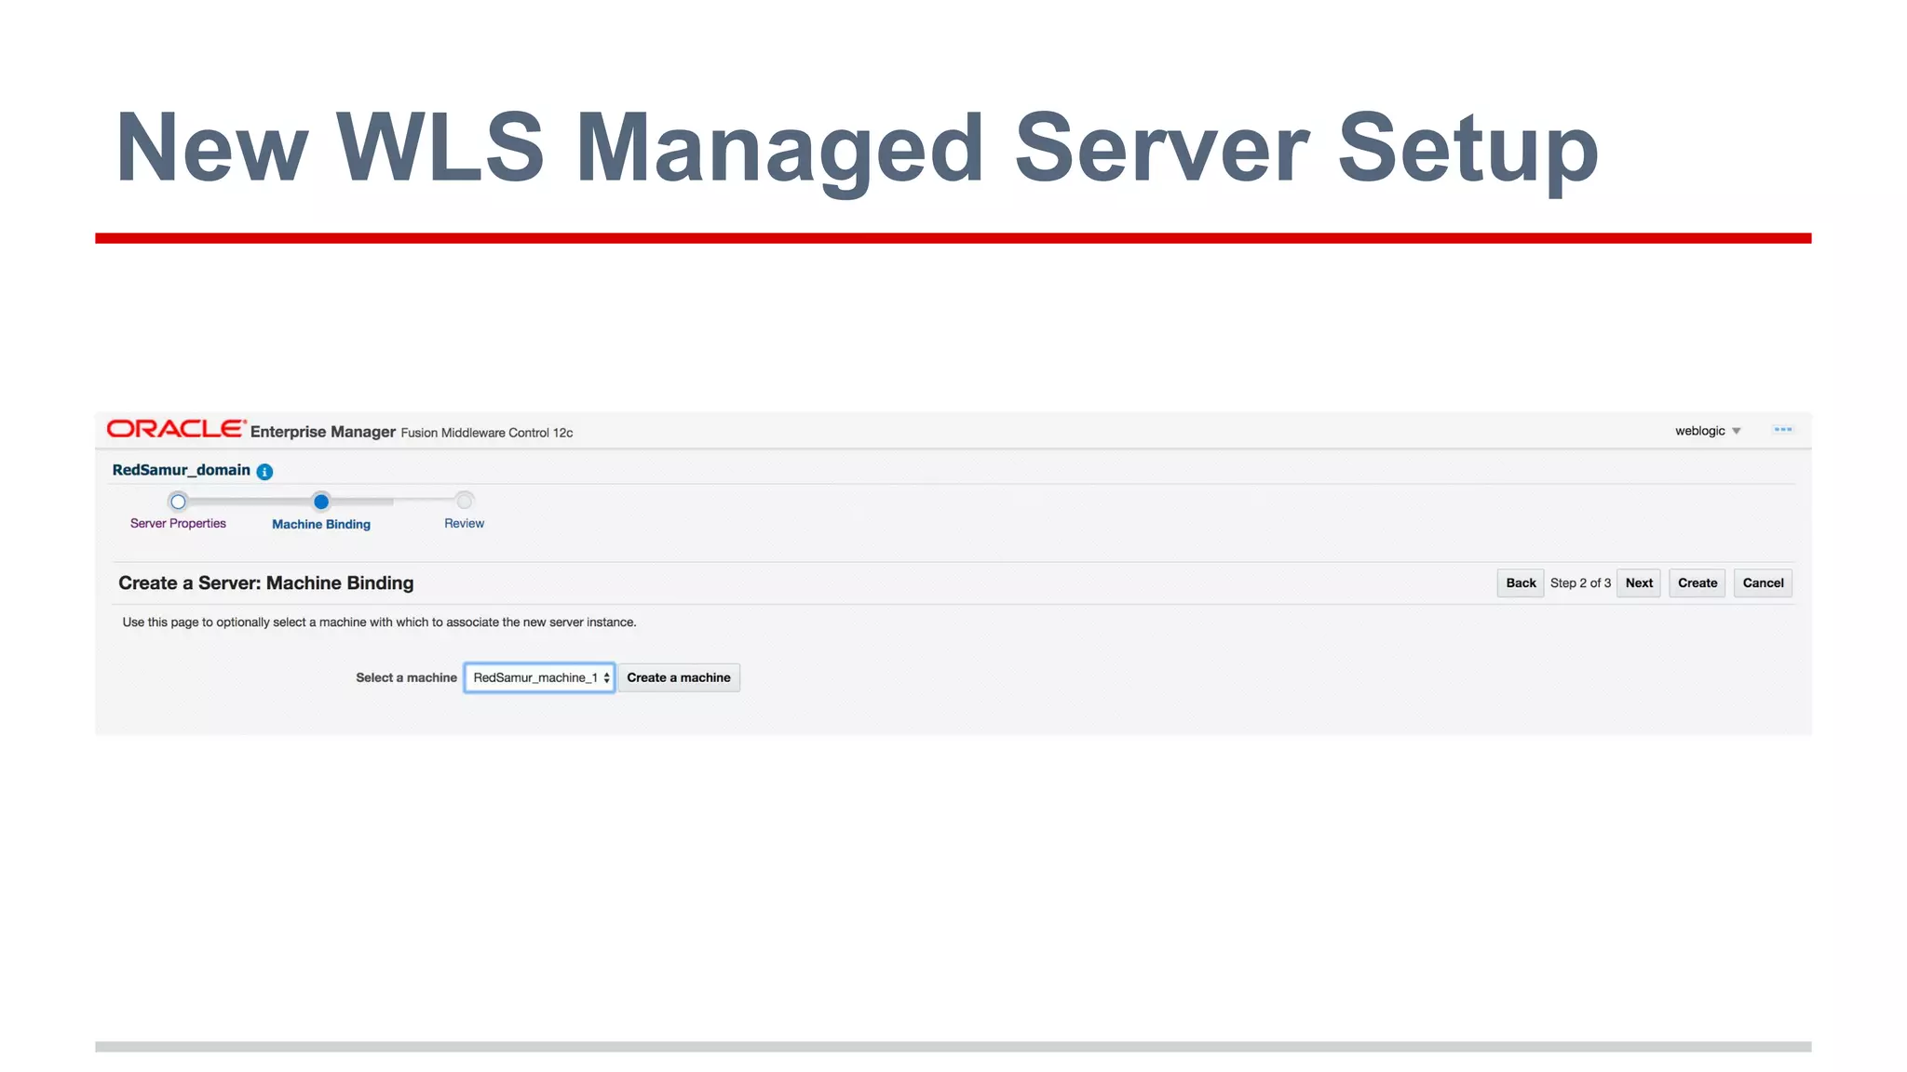Open the three-dot options menu icon
Image resolution: width=1907 pixels, height=1072 pixels.
1783,430
